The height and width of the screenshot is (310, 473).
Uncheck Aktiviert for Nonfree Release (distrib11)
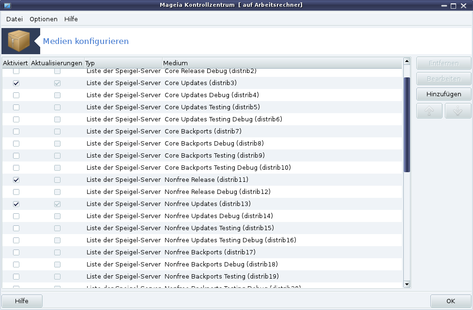point(16,180)
